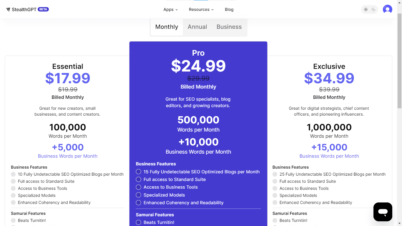Select the Annual billing tab
The width and height of the screenshot is (402, 226).
pos(197,27)
